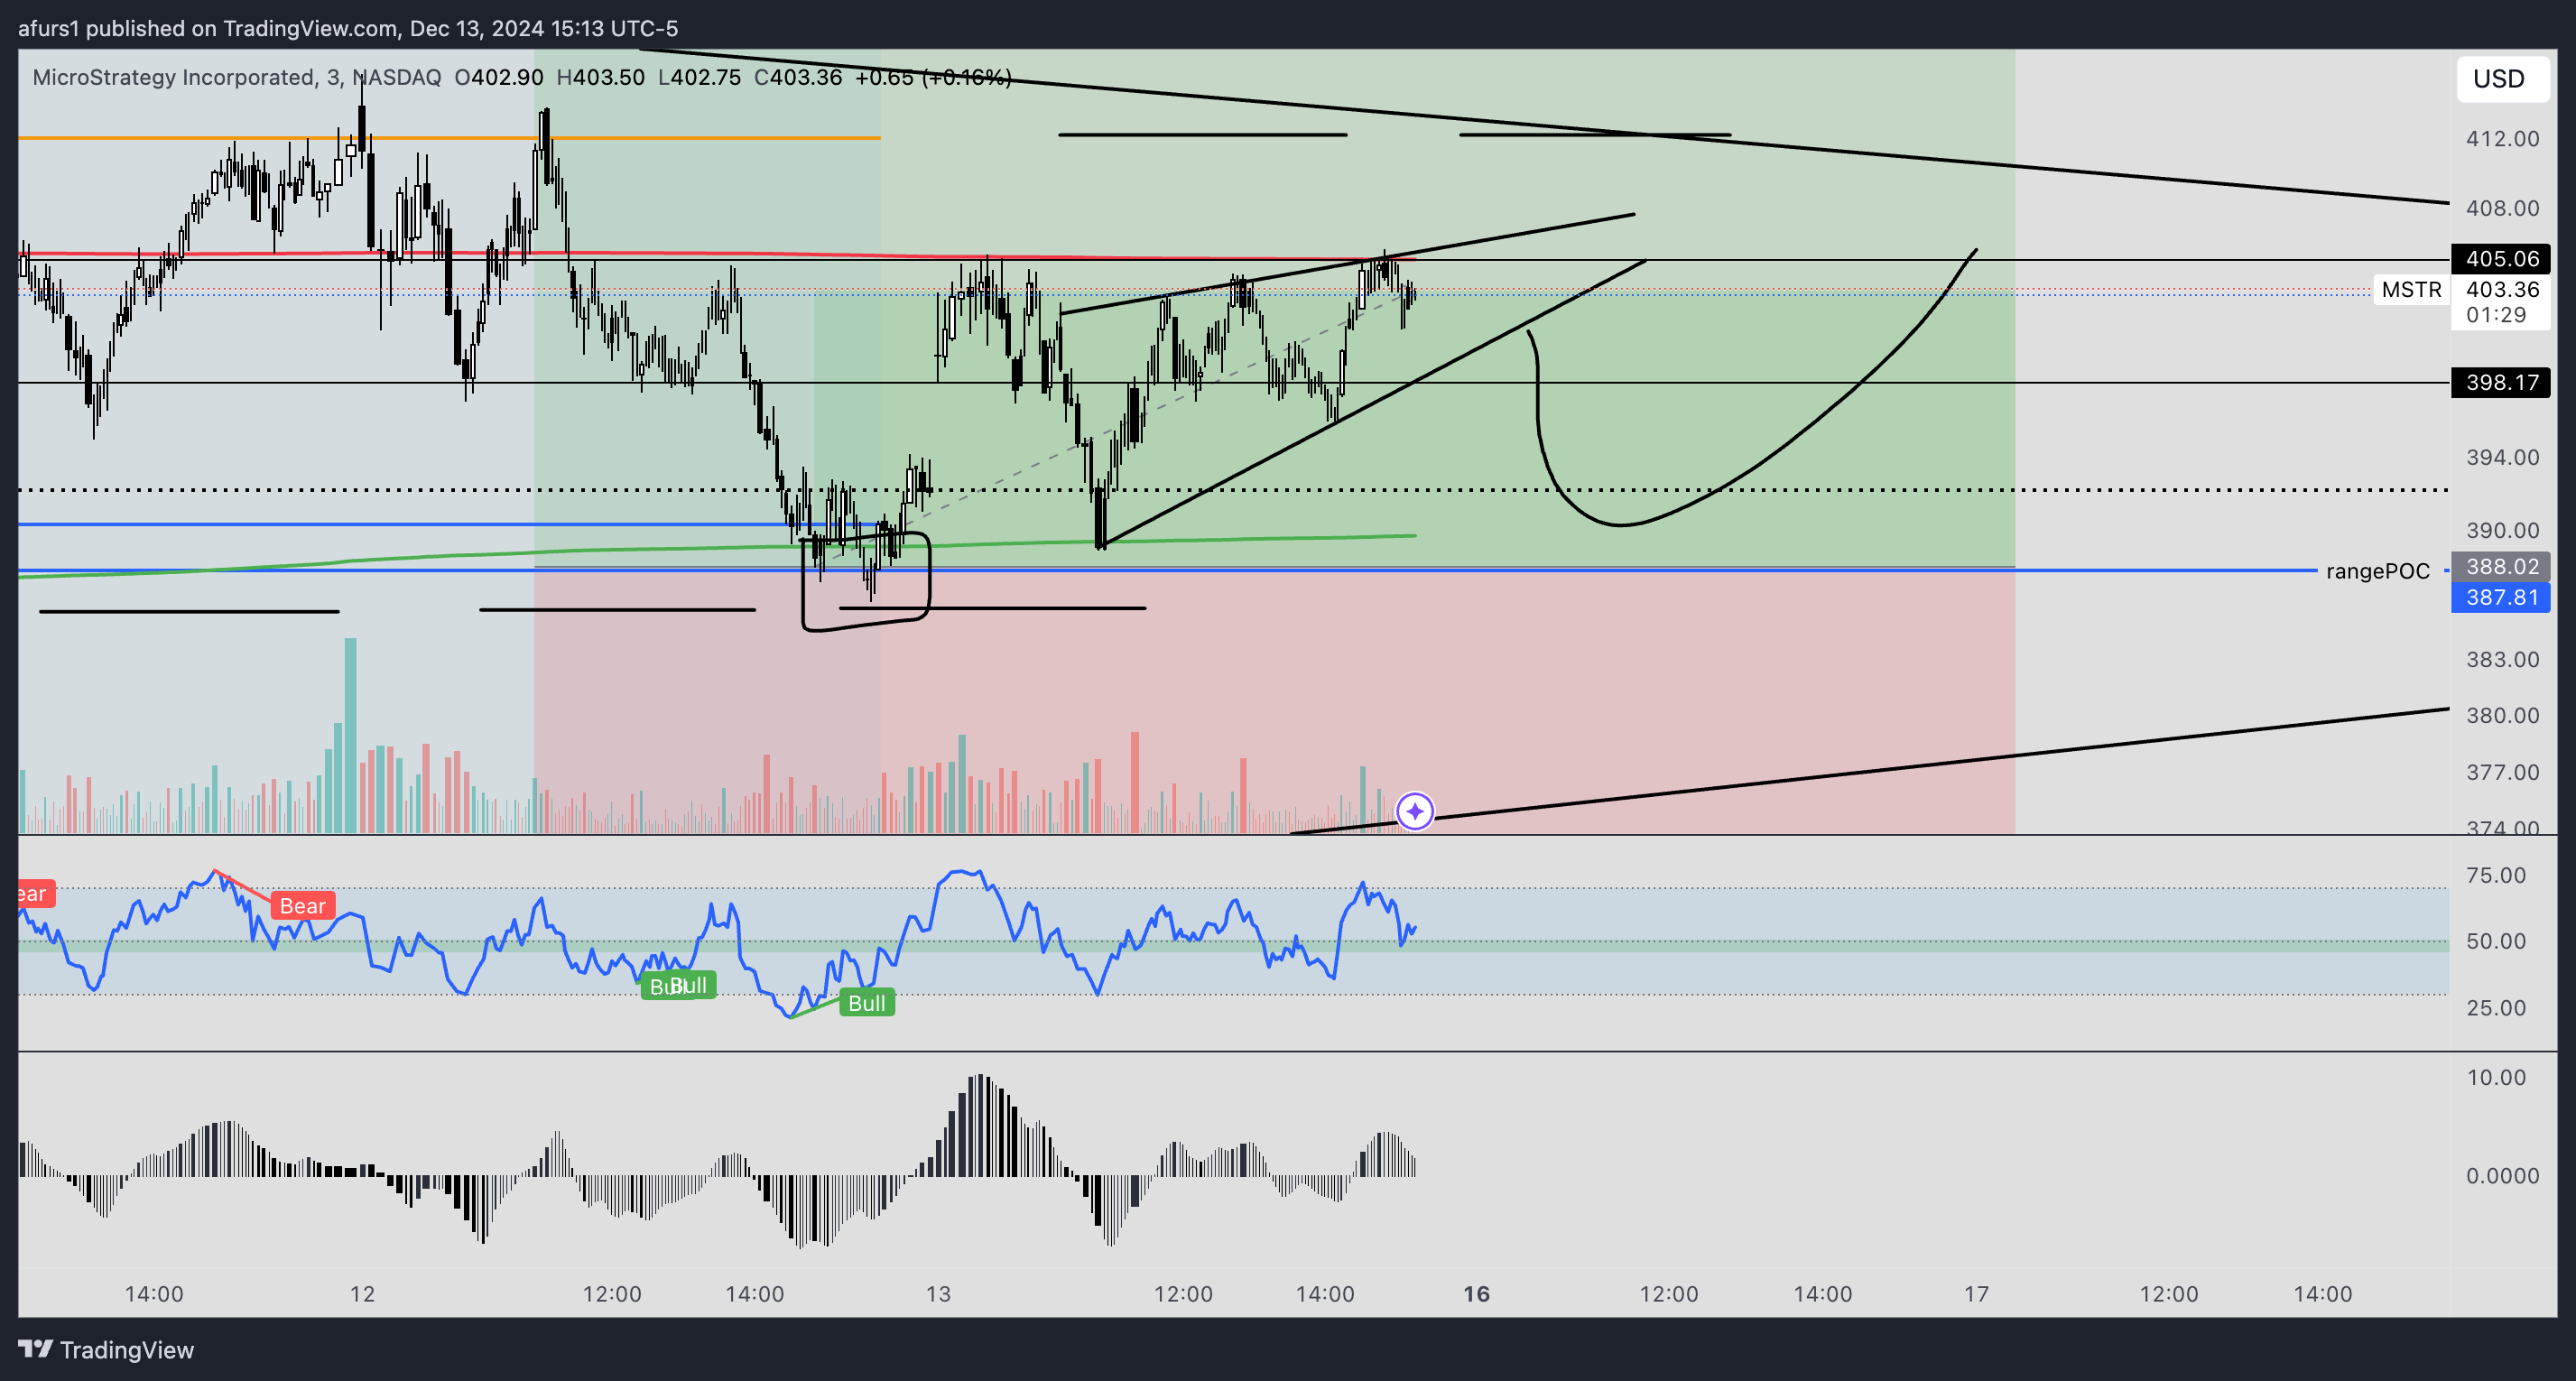
Task: Click the bold 16 date on the time axis
Action: click(x=1476, y=1294)
